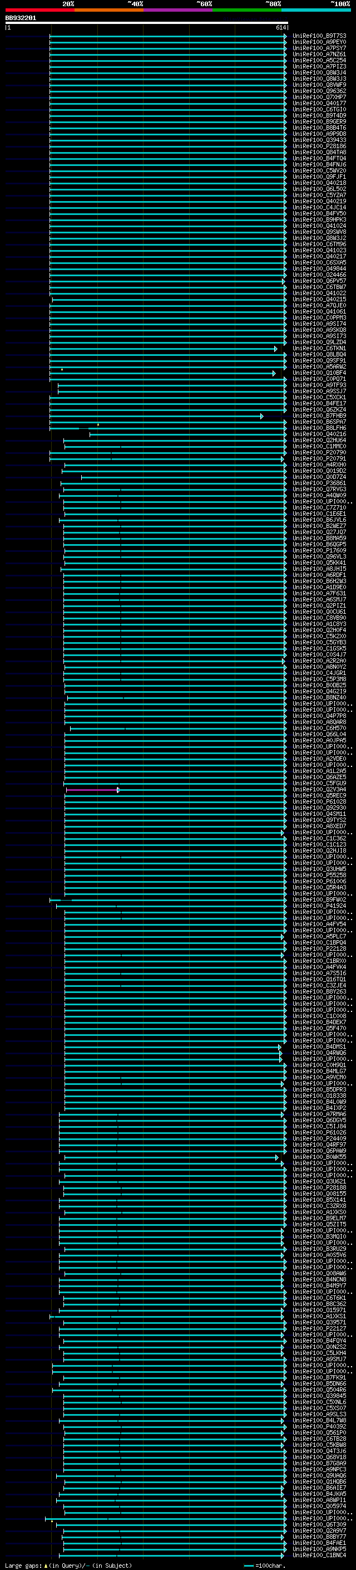Select label UniRef100_Q8VWF9
This screenshot has height=1570, width=356.
point(319,85)
